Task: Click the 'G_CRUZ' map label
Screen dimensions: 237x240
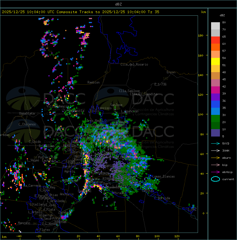Action: (x=69, y=150)
